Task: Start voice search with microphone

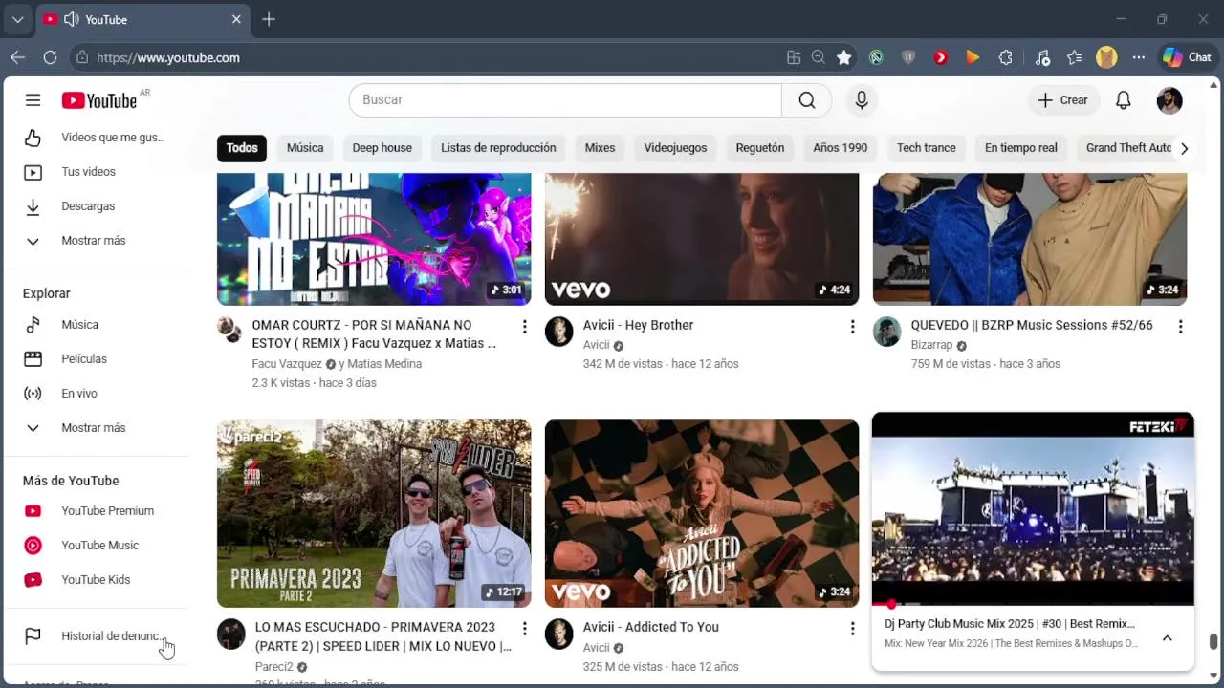Action: coord(862,100)
